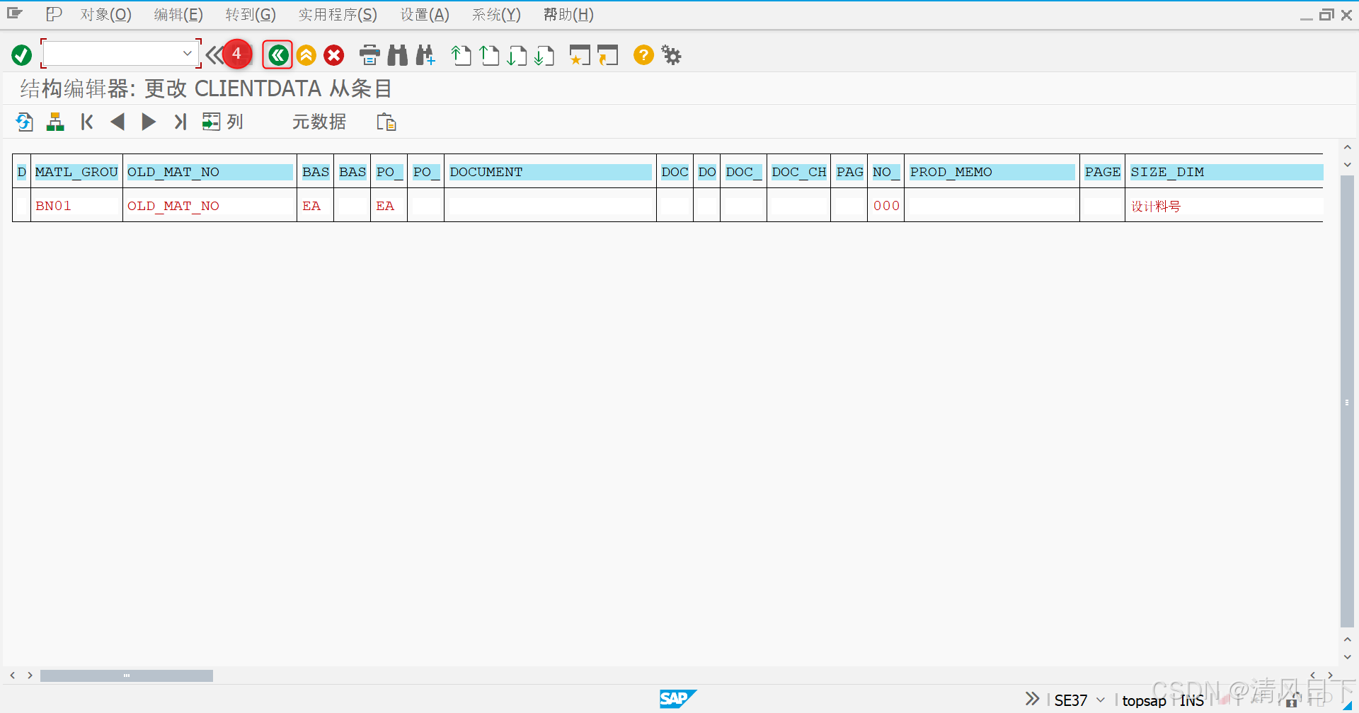Open the 实用程序(S) menu

click(338, 14)
